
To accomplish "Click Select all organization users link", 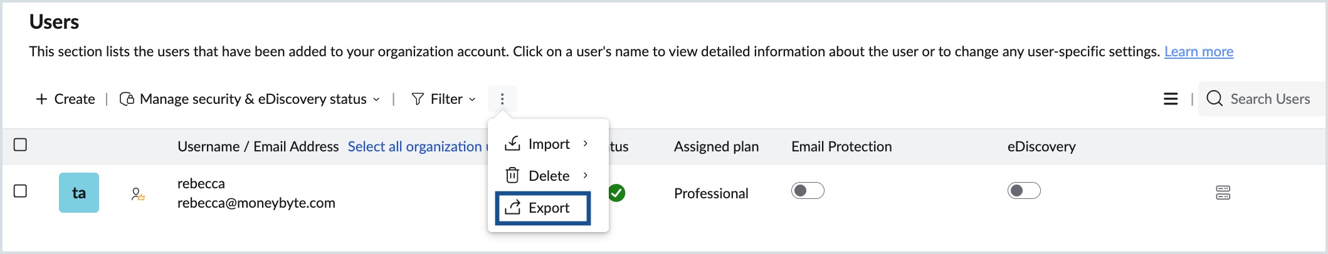I will 416,146.
